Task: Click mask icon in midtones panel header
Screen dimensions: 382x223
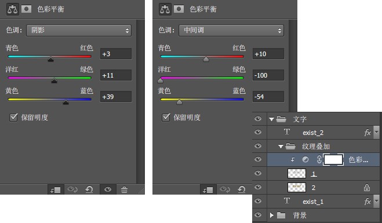Action: 179,9
